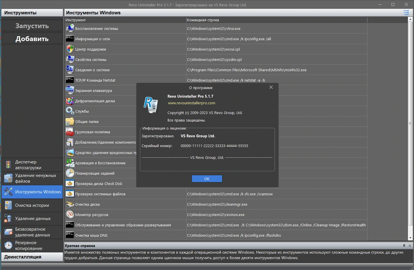The height and width of the screenshot is (270, 414).
Task: Pin the Краткая справка panel
Action: tap(404, 246)
